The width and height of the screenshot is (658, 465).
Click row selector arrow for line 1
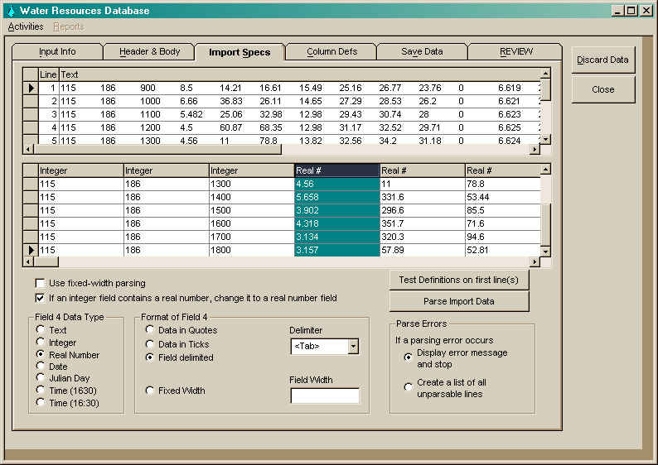[31, 87]
